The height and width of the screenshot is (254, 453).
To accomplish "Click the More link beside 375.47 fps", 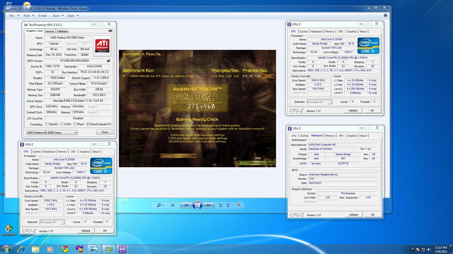I will pos(268,76).
